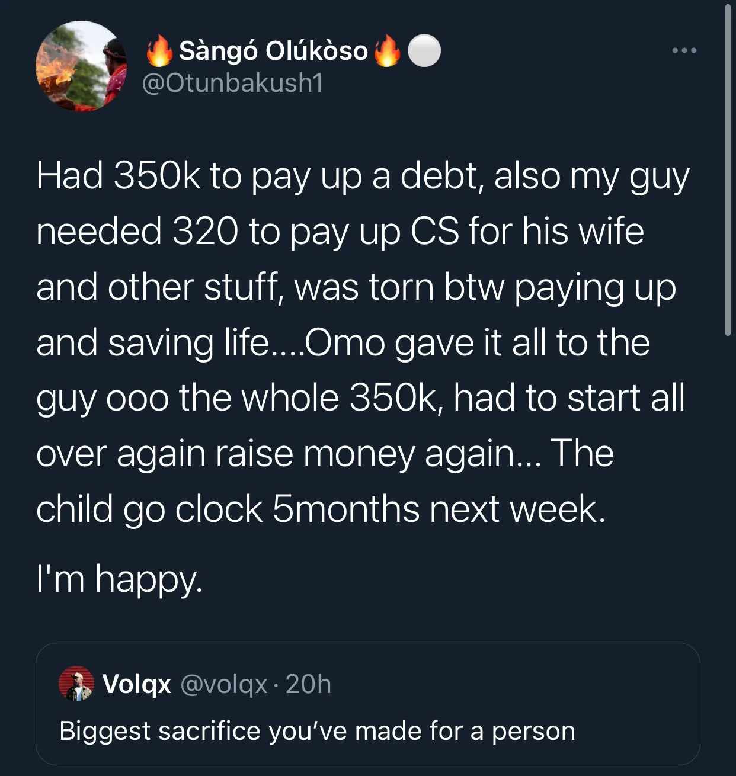Click the line 'over again raise money again'
The height and width of the screenshot is (776, 736).
[x=325, y=454]
